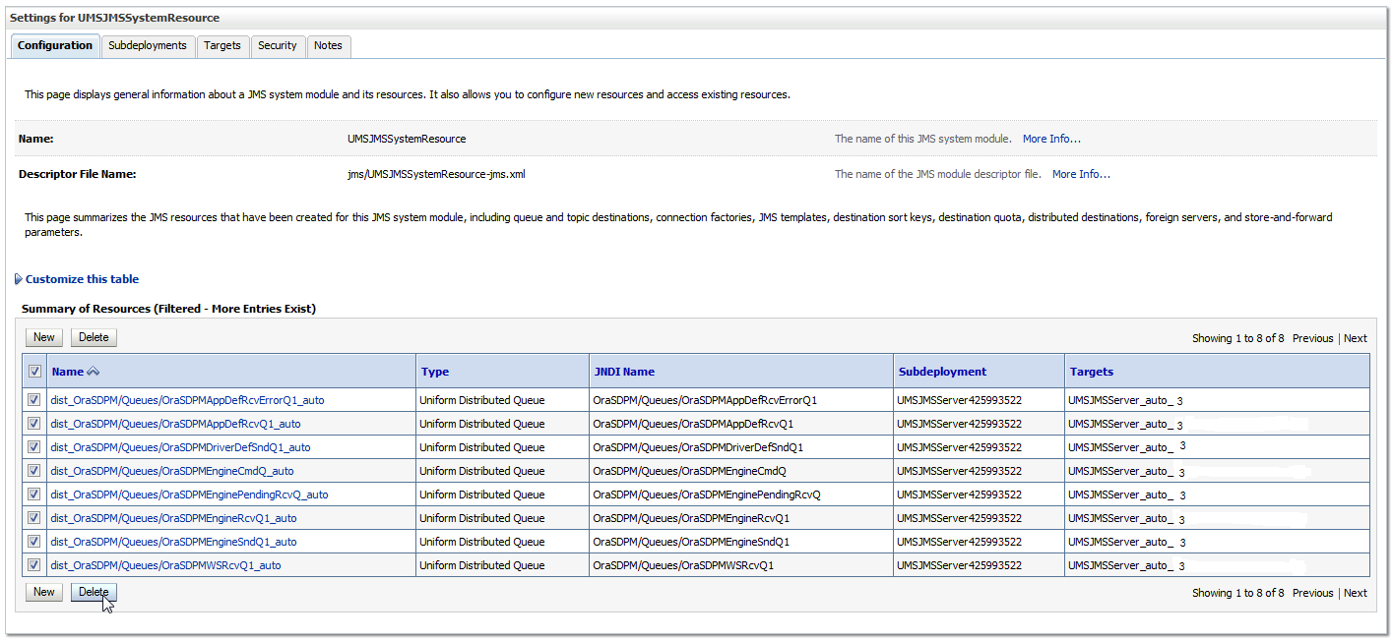Open dist_OraSDPM/Queues/OraSDPMAppDefRcvQ1_auto link
This screenshot has height=640, width=1393.
(x=175, y=424)
